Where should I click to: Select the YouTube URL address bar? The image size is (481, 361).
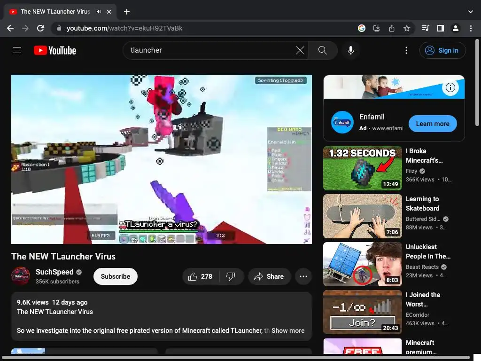pos(202,28)
